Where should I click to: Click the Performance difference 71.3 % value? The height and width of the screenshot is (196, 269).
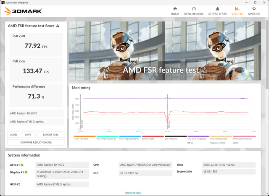36,96
